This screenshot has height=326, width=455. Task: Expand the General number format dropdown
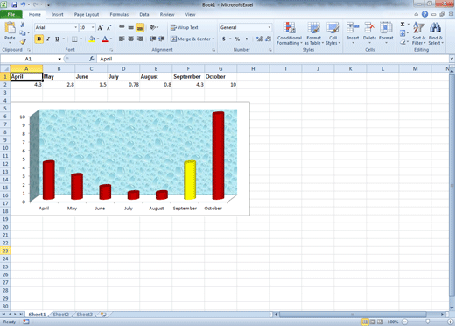point(269,27)
